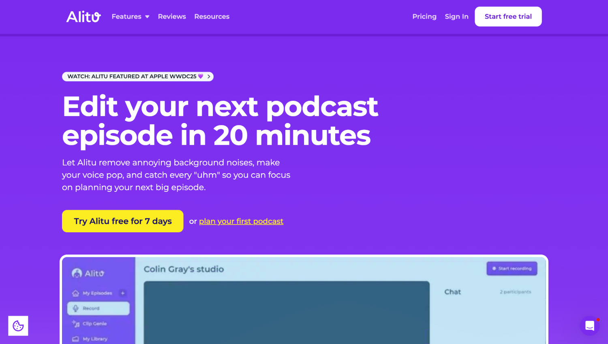
Task: Click the My Library folder icon
Action: pyautogui.click(x=75, y=339)
